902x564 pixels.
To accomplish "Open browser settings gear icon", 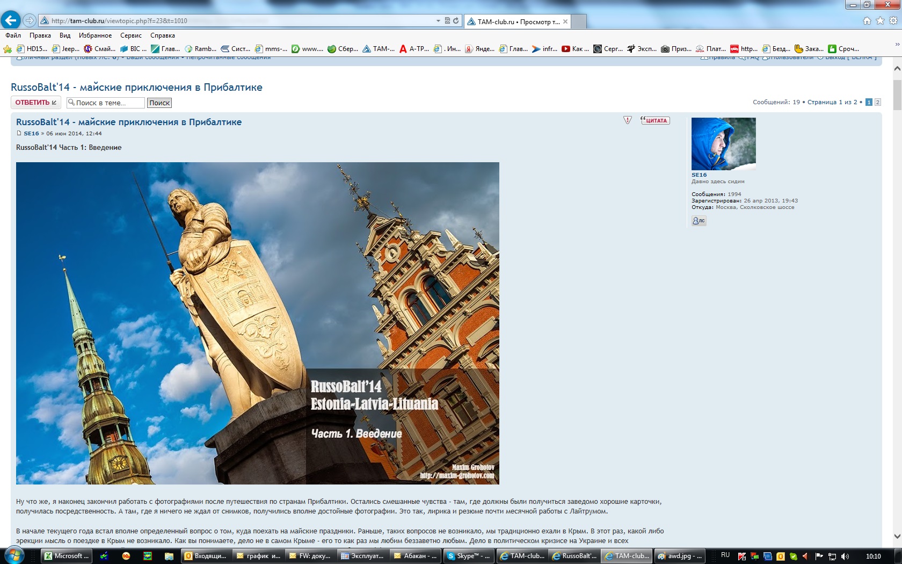I will [893, 21].
